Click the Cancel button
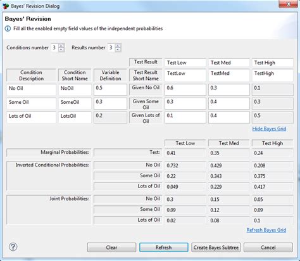 268,247
